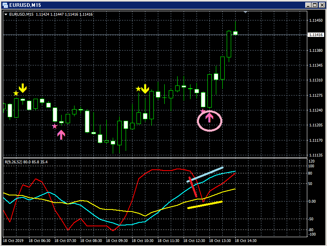Viewport: 327px width, 246px height.
Task: Close the EURUSD,M15 chart window
Action: coord(322,5)
